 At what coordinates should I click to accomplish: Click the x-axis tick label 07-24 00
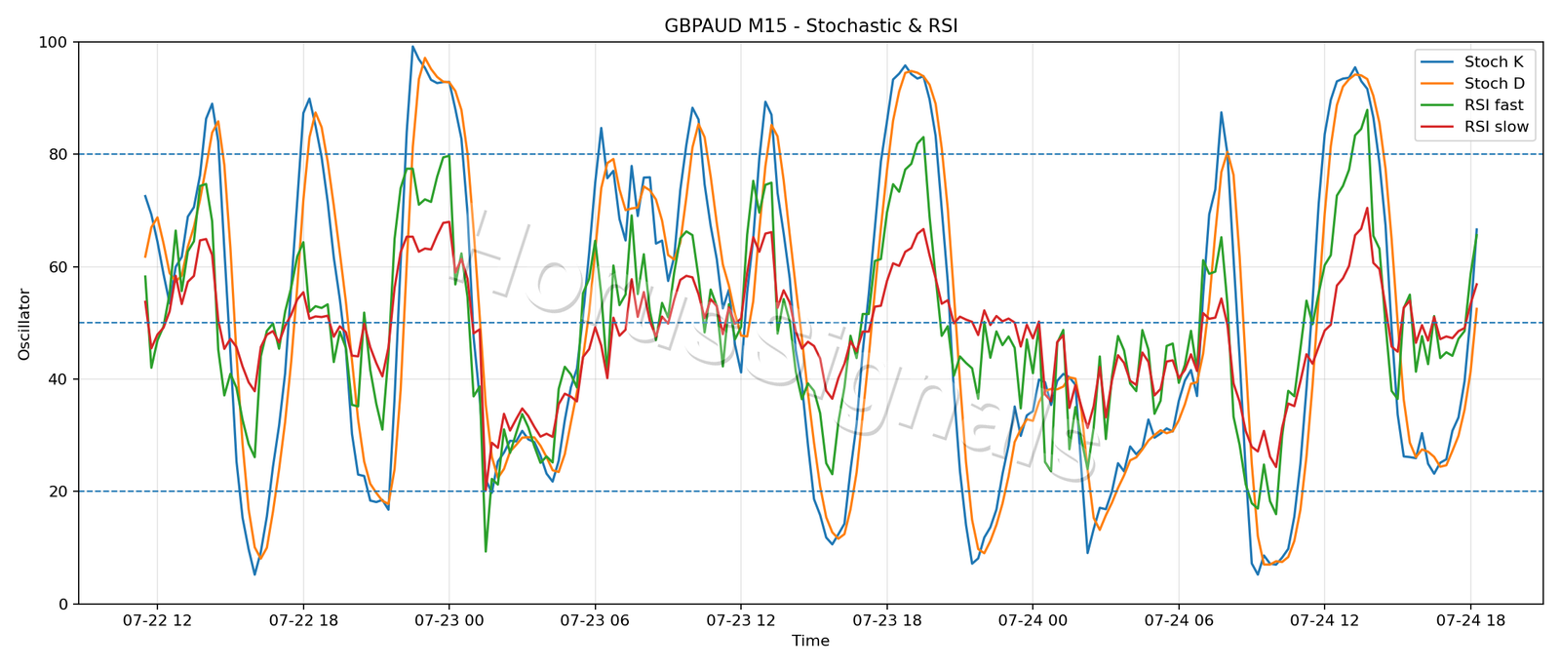(1033, 619)
